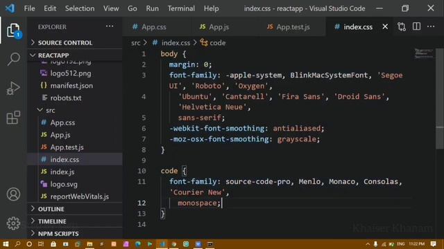
Task: Open the Help menu
Action: pos(211,8)
